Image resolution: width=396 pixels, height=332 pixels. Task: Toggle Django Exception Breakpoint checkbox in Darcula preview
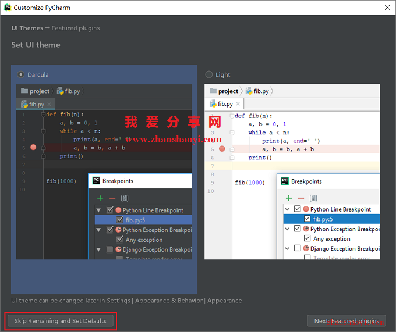pyautogui.click(x=109, y=249)
